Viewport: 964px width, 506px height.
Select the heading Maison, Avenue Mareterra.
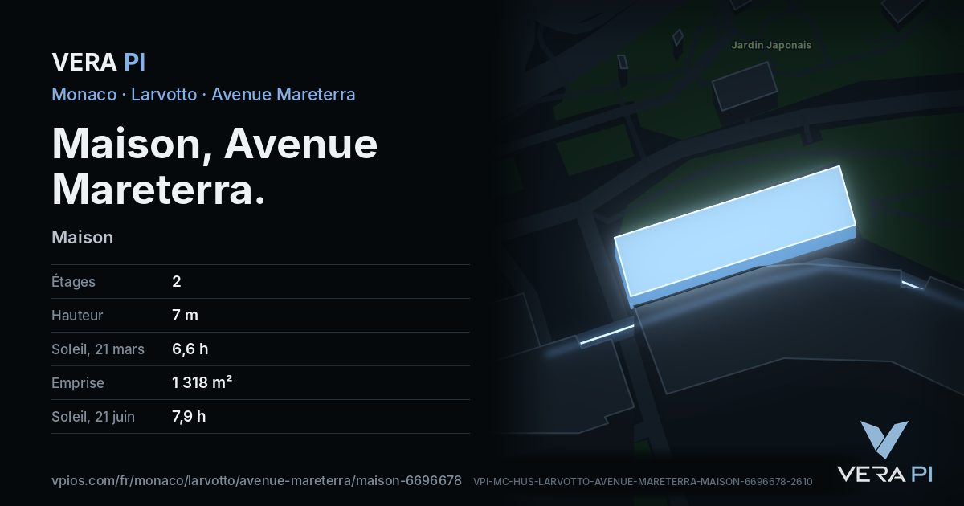point(214,166)
